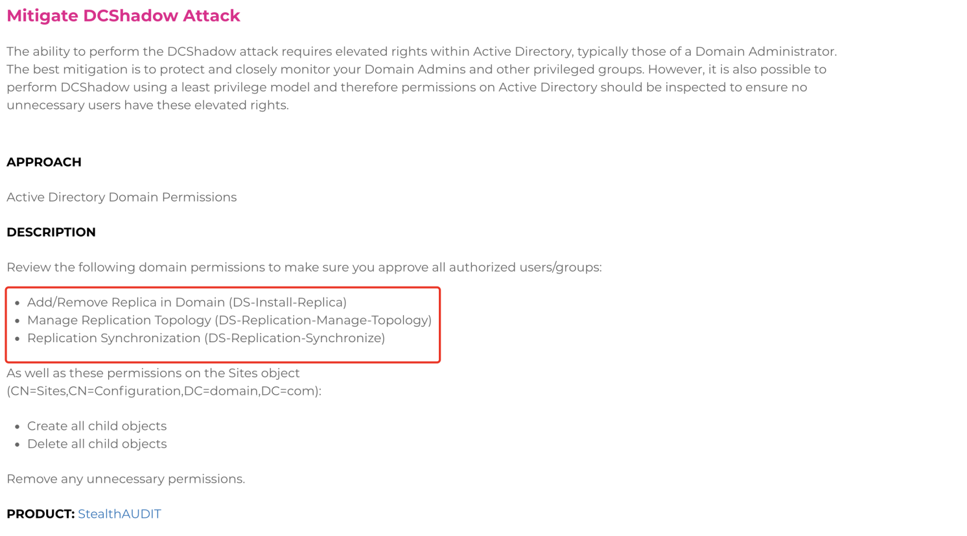Click the APPROACH section heading
Image resolution: width=967 pixels, height=536 pixels.
pyautogui.click(x=44, y=162)
